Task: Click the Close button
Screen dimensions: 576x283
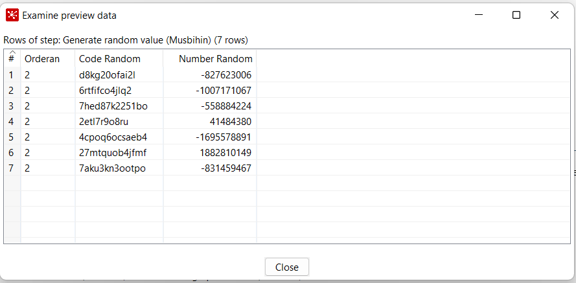Action: 286,267
